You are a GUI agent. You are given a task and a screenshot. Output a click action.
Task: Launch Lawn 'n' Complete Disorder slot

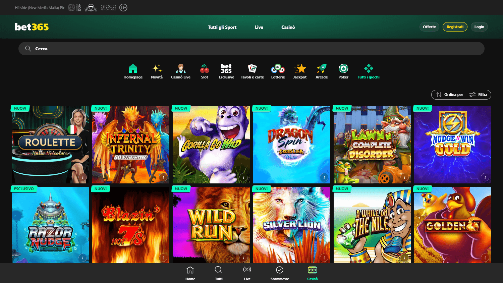372,145
